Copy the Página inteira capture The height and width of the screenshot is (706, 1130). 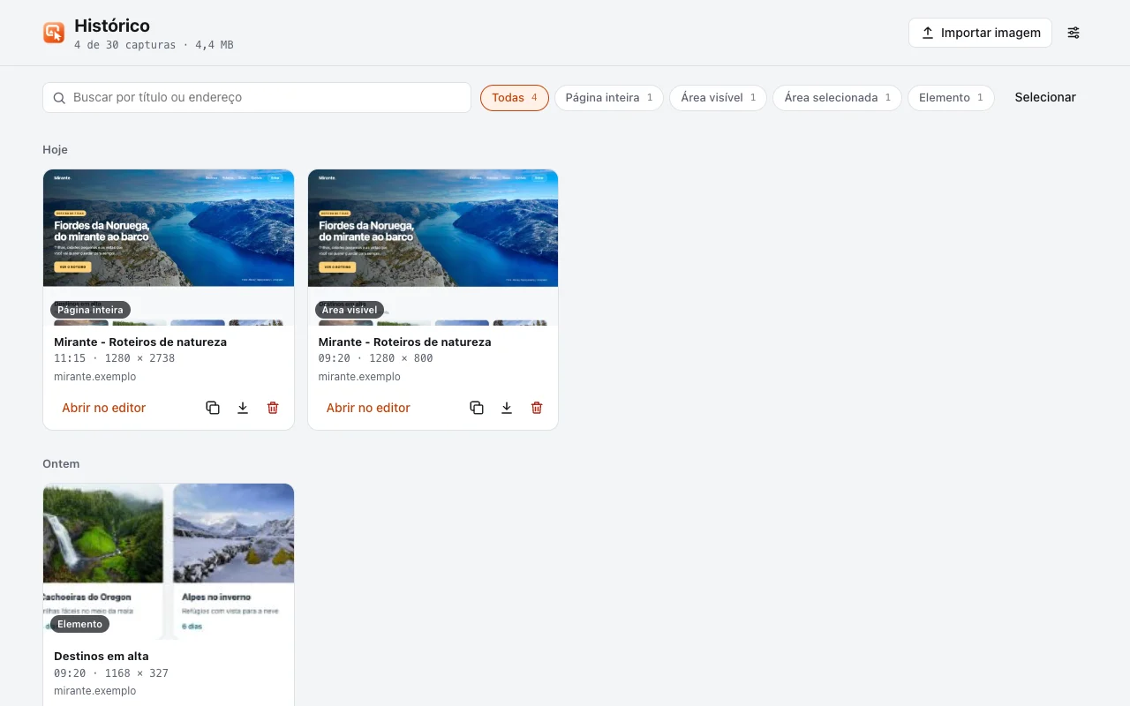(x=213, y=408)
